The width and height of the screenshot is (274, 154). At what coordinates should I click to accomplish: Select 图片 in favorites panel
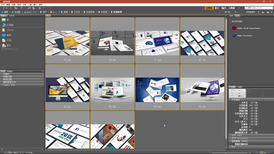tap(7, 45)
